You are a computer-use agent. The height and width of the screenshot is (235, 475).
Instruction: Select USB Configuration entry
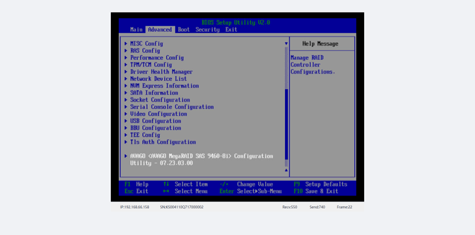coord(155,121)
